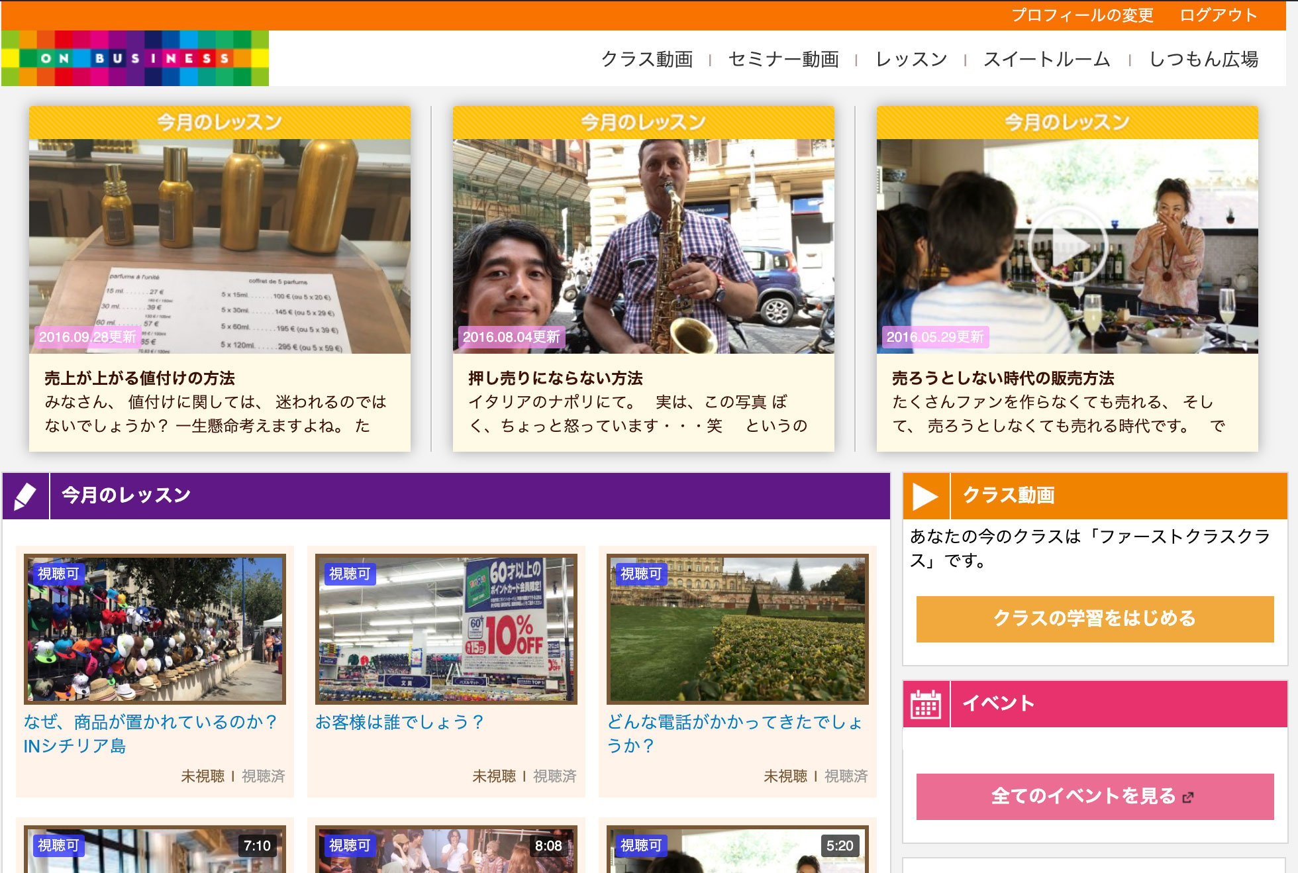Open the video thumbnail with duration 8:08
The height and width of the screenshot is (873, 1298).
(x=446, y=849)
